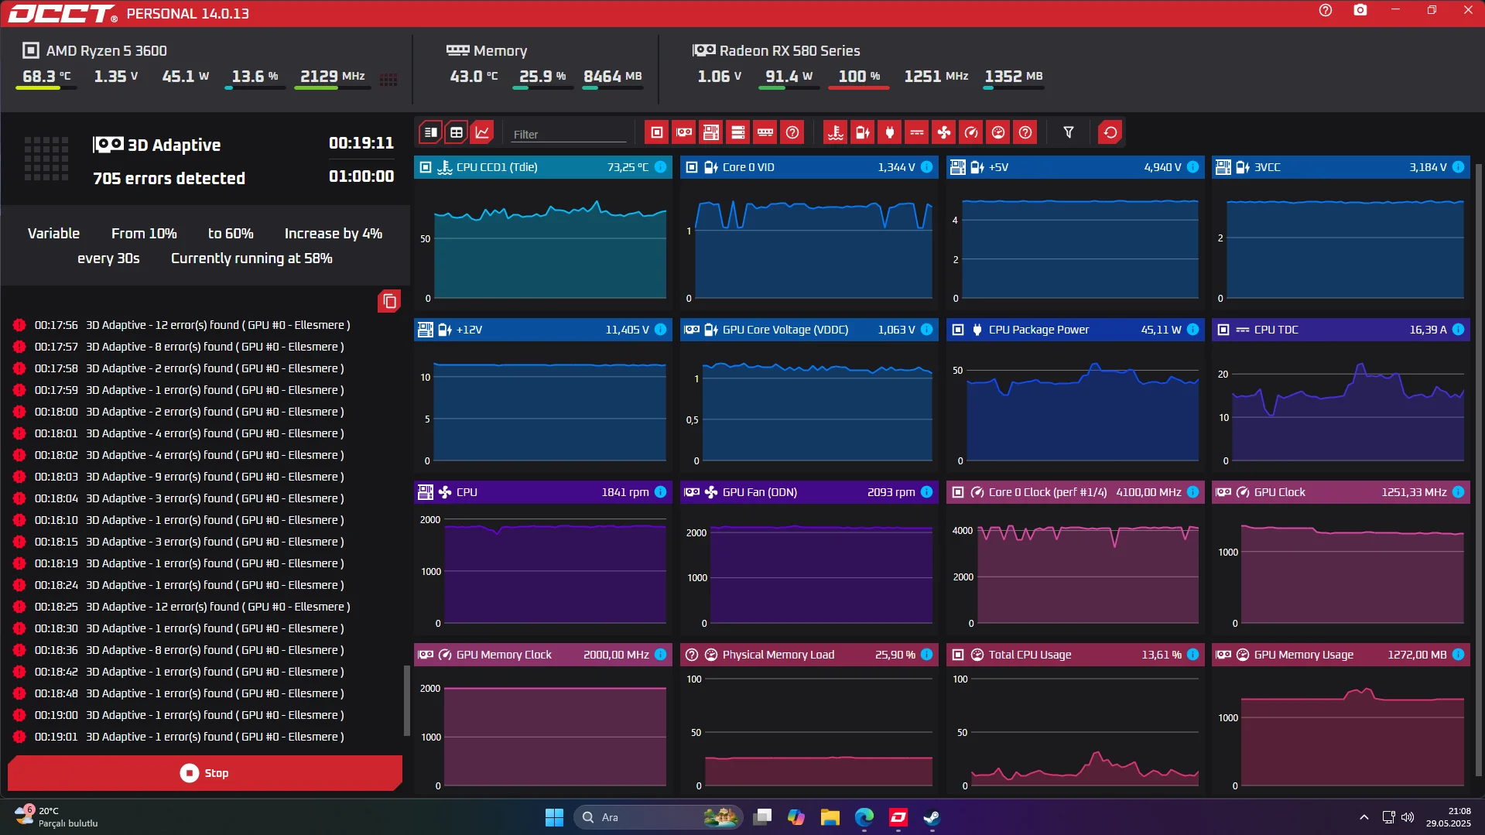Toggle the memory module hardware filter
Viewport: 1485px width, 835px height.
click(x=765, y=132)
